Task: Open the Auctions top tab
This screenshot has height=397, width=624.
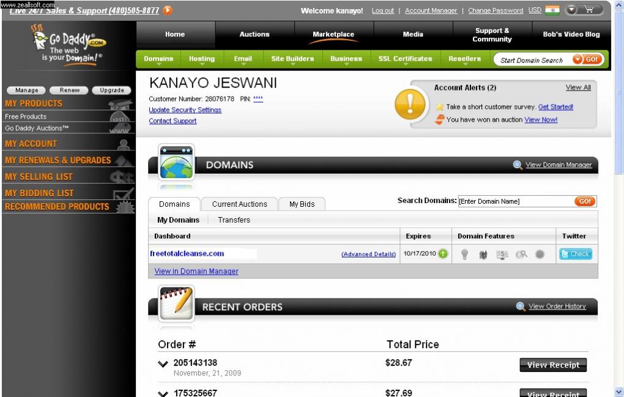Action: [x=254, y=35]
